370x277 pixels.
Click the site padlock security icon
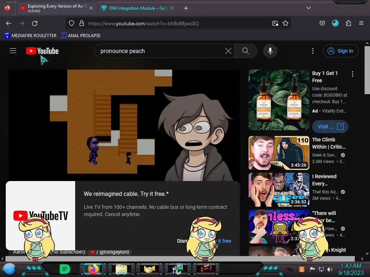(x=82, y=23)
